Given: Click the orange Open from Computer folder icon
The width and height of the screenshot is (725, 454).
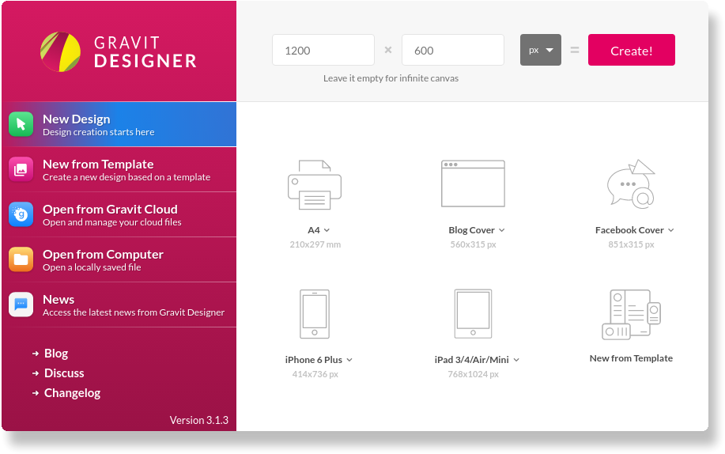Looking at the screenshot, I should [x=21, y=259].
